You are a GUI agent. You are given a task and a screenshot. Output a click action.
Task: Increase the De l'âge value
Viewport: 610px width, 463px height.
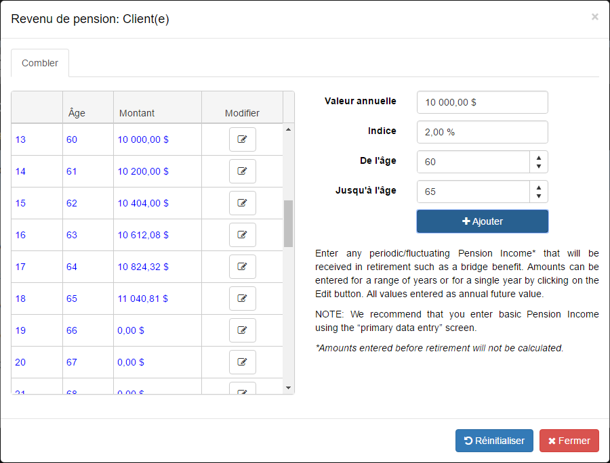pyautogui.click(x=538, y=157)
